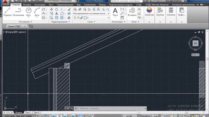Switch to the СПДС ribbon tab
This screenshot has width=209, height=117.
(139, 5)
